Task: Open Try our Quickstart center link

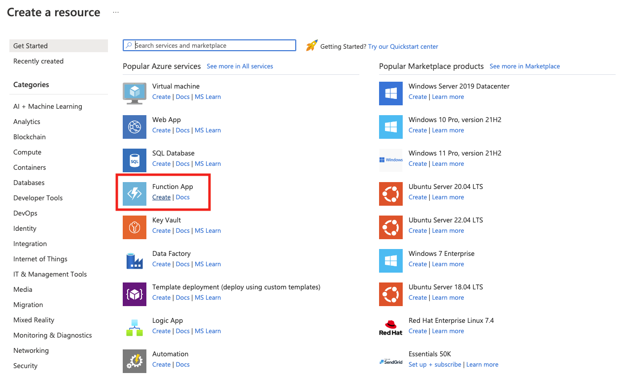Action: [403, 46]
